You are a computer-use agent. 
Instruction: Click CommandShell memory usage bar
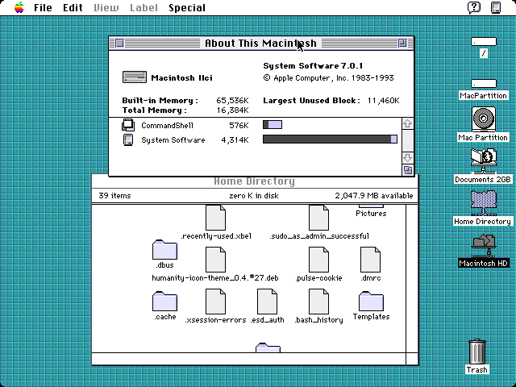pos(273,125)
